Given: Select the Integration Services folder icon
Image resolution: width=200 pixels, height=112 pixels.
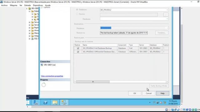Looking at the screenshot, I should (32, 36).
